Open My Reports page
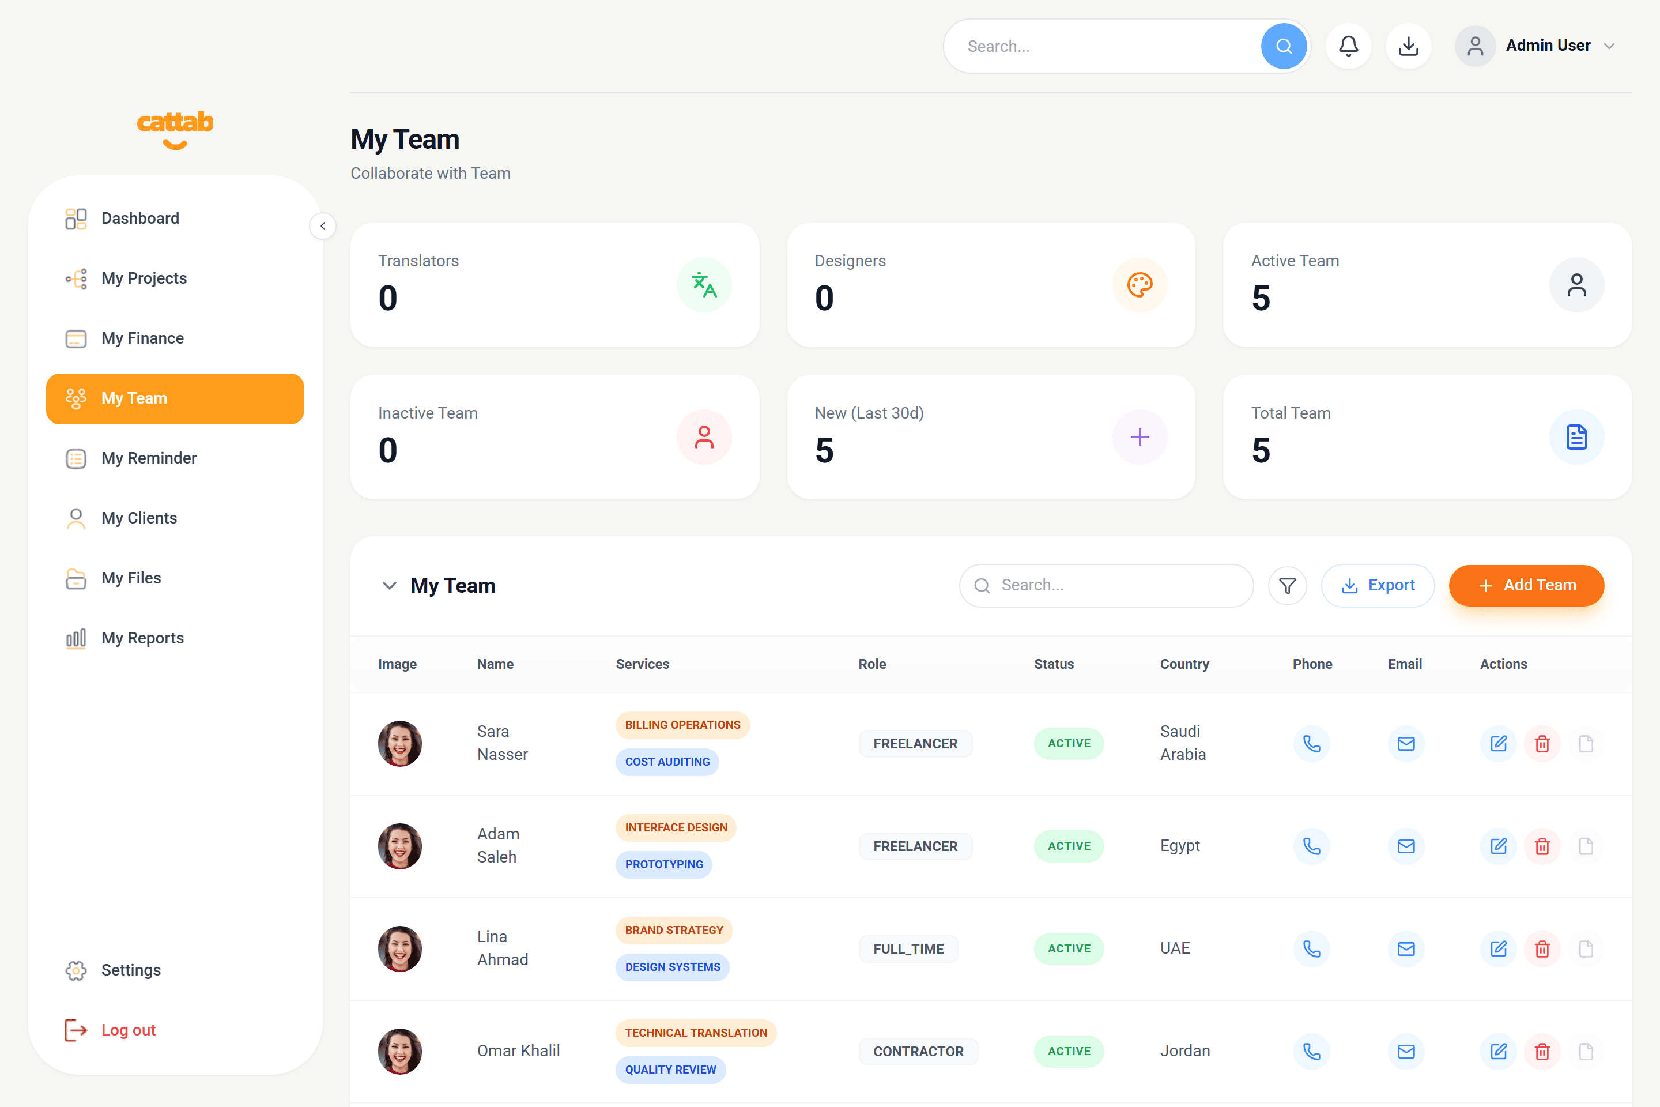 click(x=175, y=638)
